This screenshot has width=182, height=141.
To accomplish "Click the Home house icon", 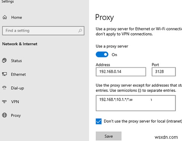I will point(5,17).
